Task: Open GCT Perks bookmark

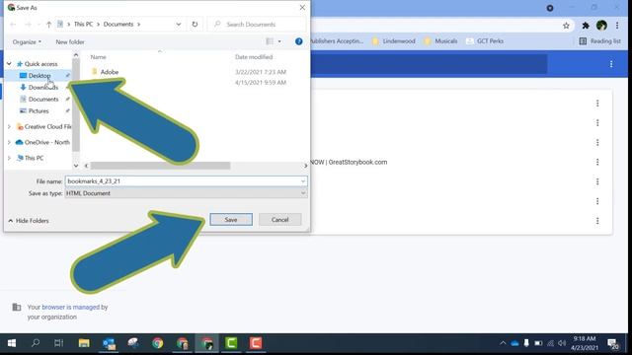Action: point(485,41)
